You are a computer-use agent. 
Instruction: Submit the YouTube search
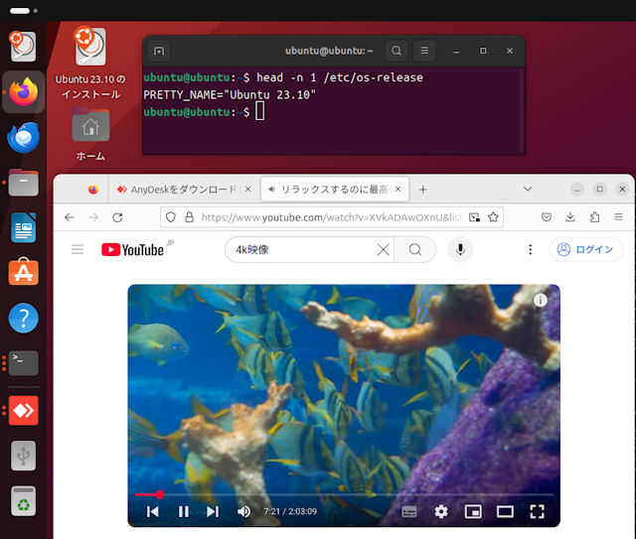click(x=415, y=249)
